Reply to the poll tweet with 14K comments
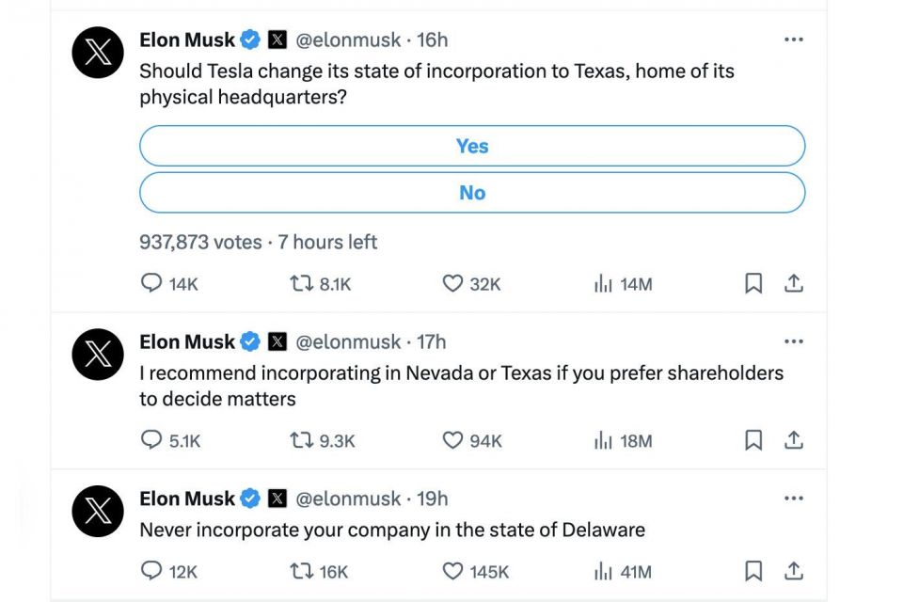This screenshot has width=903, height=602. [151, 283]
